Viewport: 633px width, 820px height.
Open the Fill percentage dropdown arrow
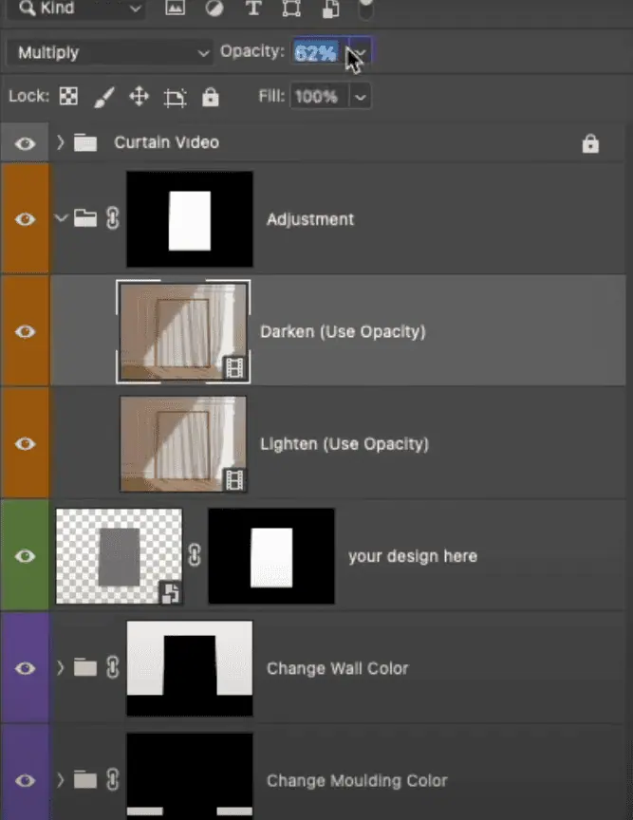[x=360, y=97]
